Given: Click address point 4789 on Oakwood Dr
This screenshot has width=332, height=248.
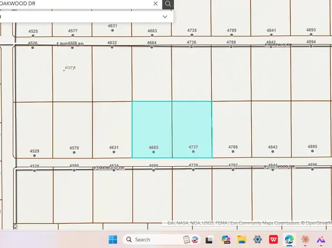Looking at the screenshot, I should [x=233, y=152].
